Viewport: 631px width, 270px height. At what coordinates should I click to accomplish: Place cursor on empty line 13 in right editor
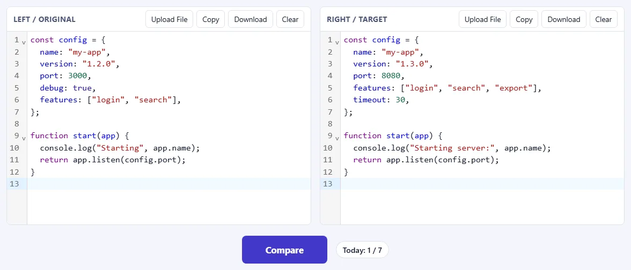click(x=482, y=184)
